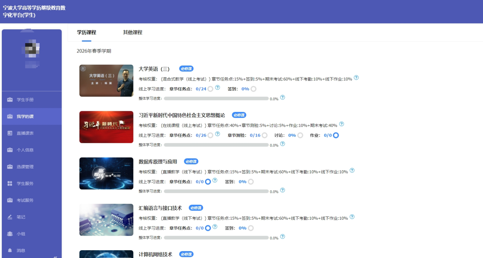Click the 大学英语 签到 progress ring
483x258 pixels.
(x=254, y=89)
